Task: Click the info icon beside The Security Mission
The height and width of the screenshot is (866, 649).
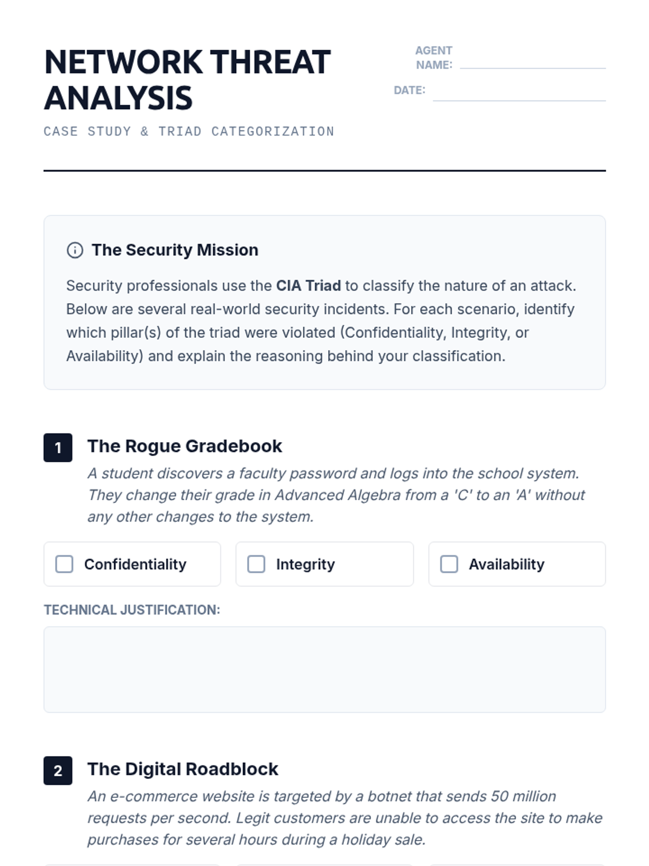Action: [x=75, y=250]
